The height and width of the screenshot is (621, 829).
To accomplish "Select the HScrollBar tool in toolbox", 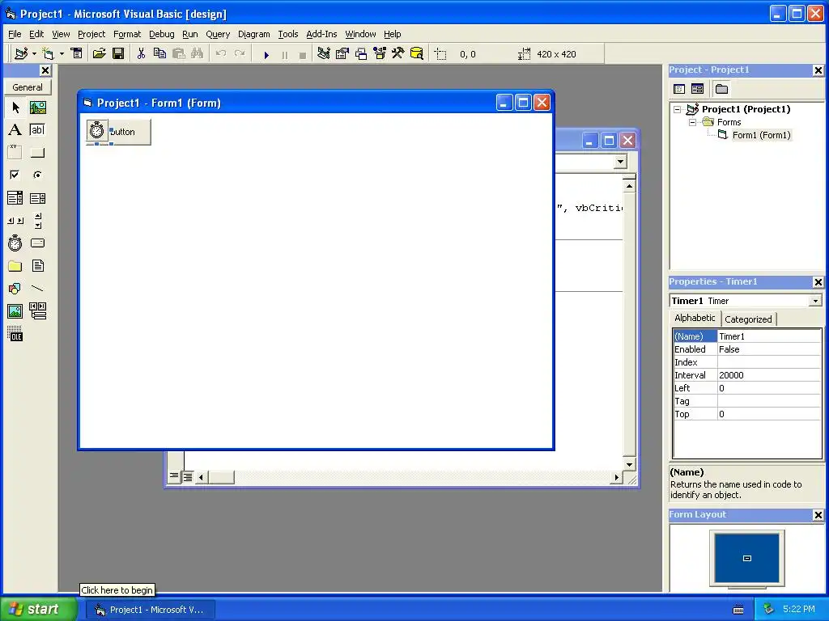I will [15, 221].
